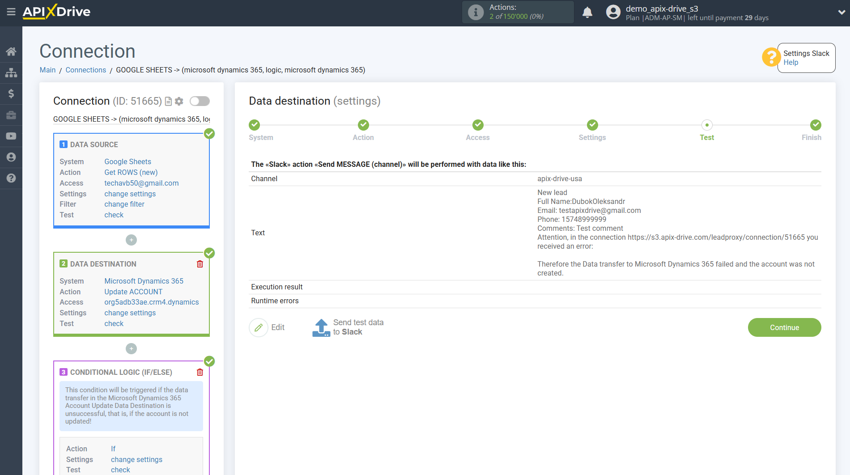
Task: Click check link in Conditional Logic
Action: pyautogui.click(x=121, y=470)
